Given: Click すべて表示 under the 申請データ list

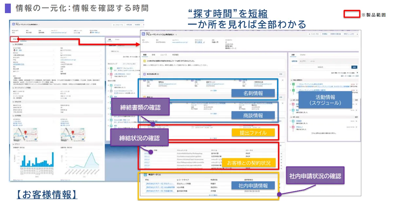Looking at the screenshot, I should point(213,195).
